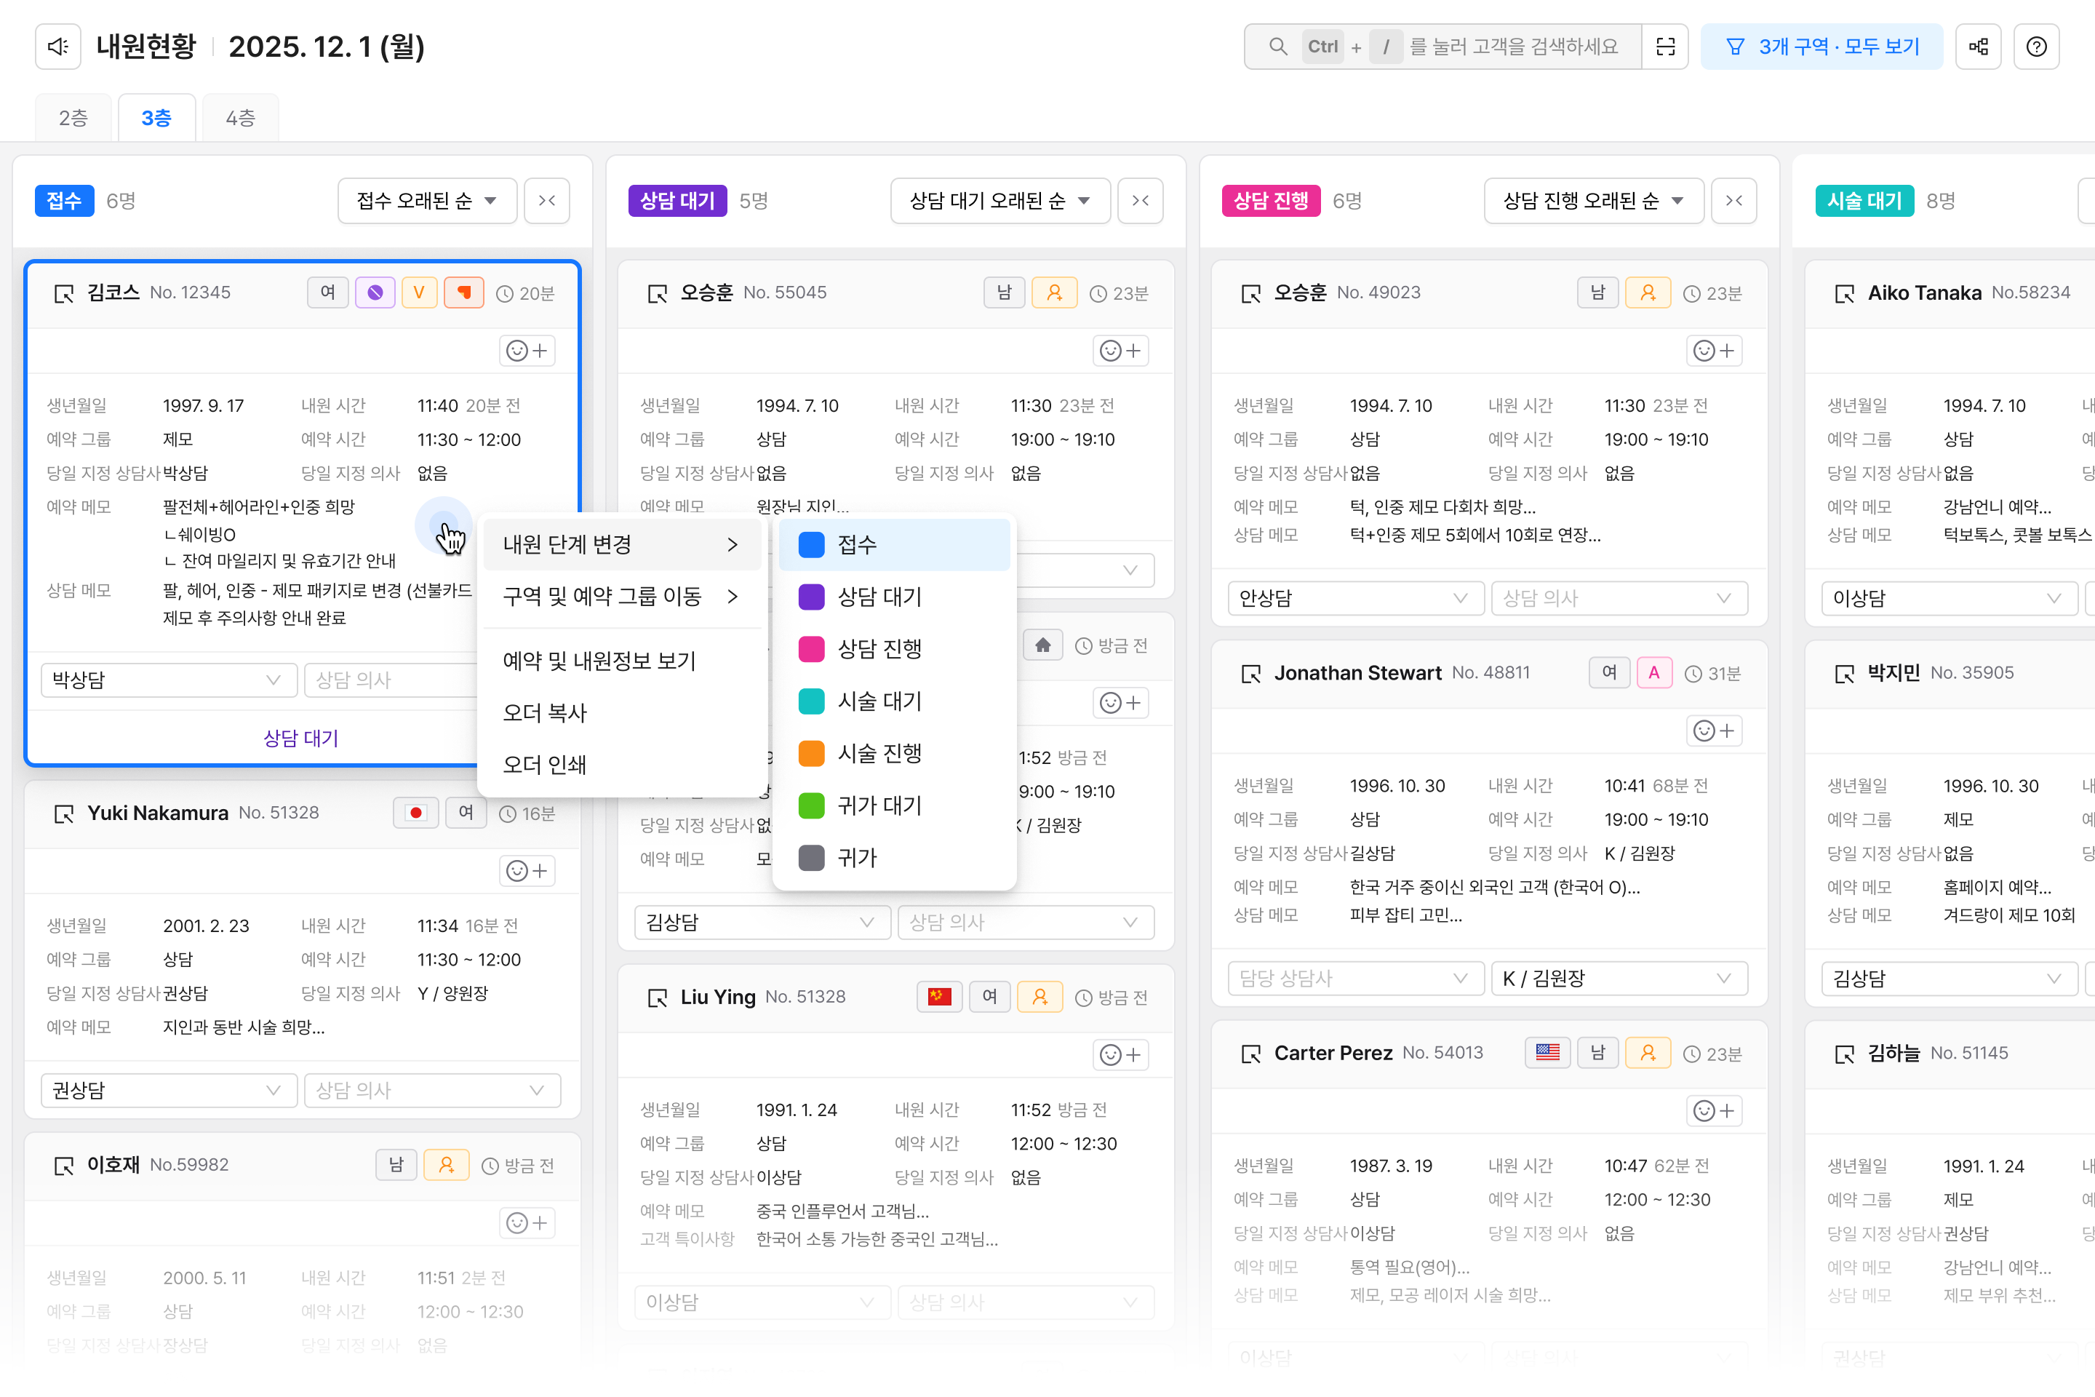The width and height of the screenshot is (2095, 1397).
Task: Open 상담 진행 오래된 순 sort dropdown
Action: pyautogui.click(x=1592, y=201)
